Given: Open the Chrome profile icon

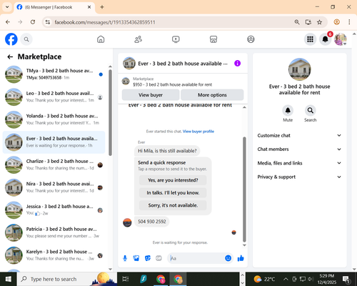Looking at the screenshot, I should coord(337,22).
